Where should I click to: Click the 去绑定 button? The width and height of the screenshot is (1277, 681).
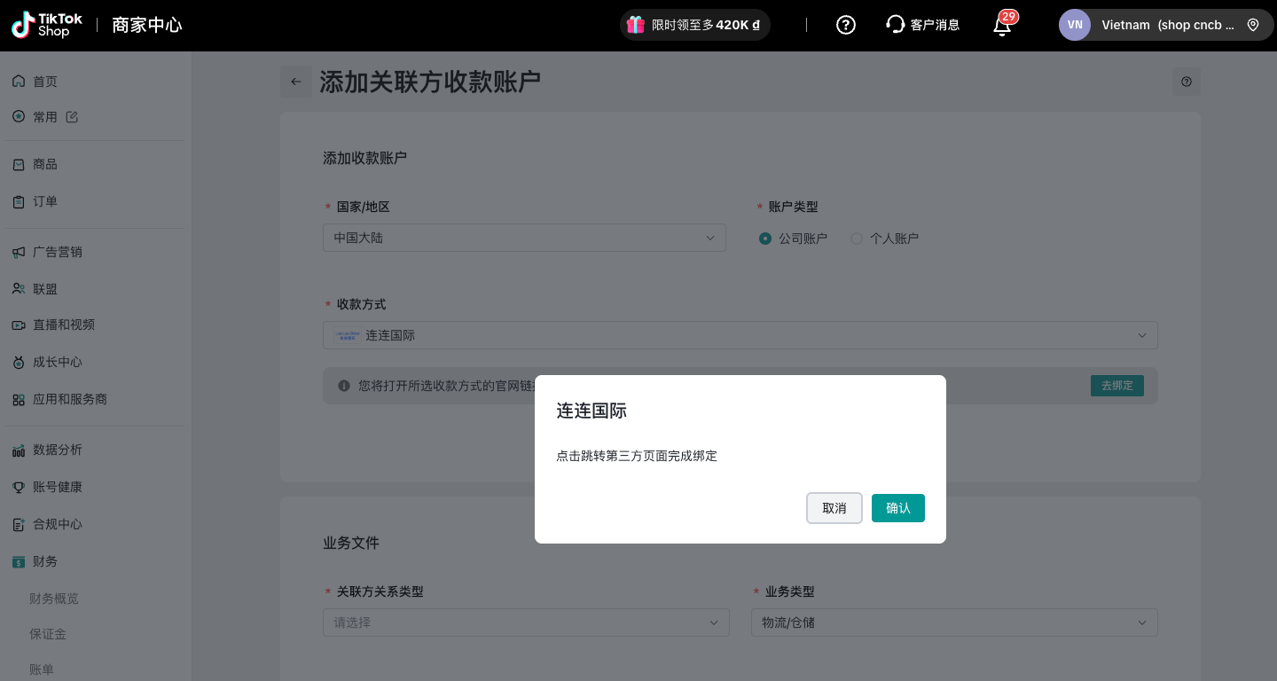(x=1116, y=386)
